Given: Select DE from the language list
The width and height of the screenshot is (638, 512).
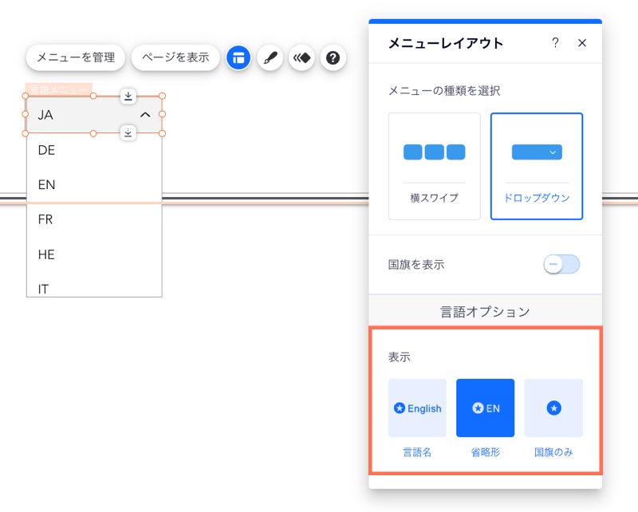Looking at the screenshot, I should pos(46,150).
